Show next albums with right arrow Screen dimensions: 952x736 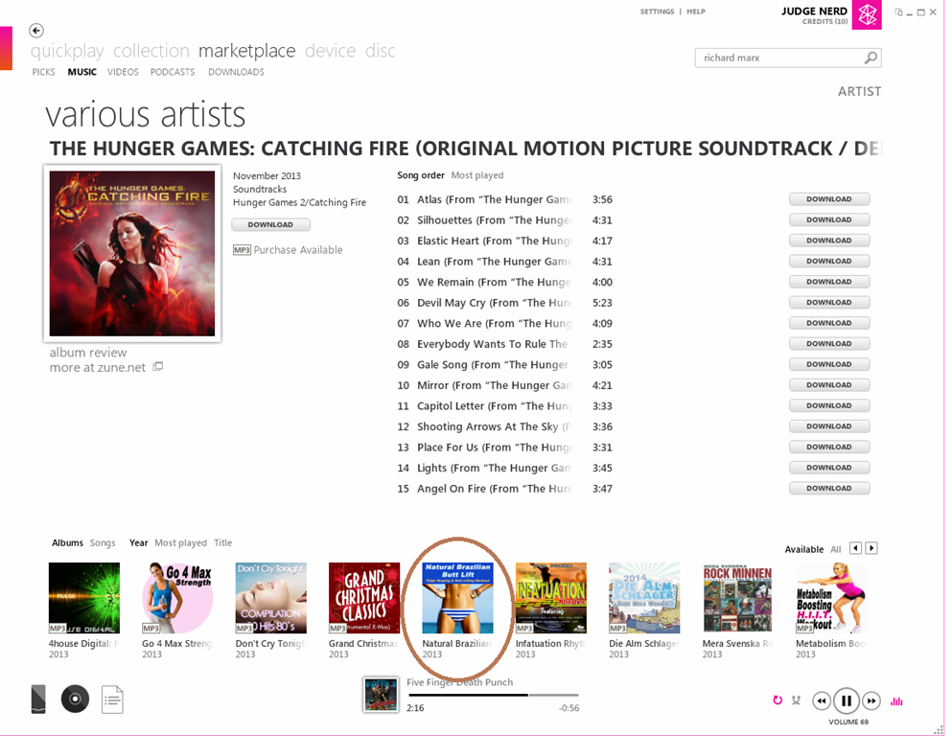pyautogui.click(x=871, y=548)
